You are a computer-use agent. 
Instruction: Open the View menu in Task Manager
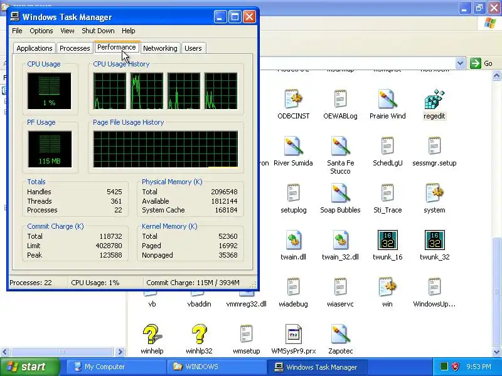67,31
